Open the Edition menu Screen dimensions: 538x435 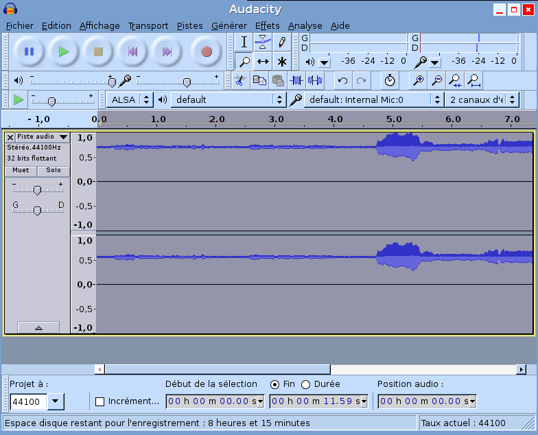coord(56,26)
